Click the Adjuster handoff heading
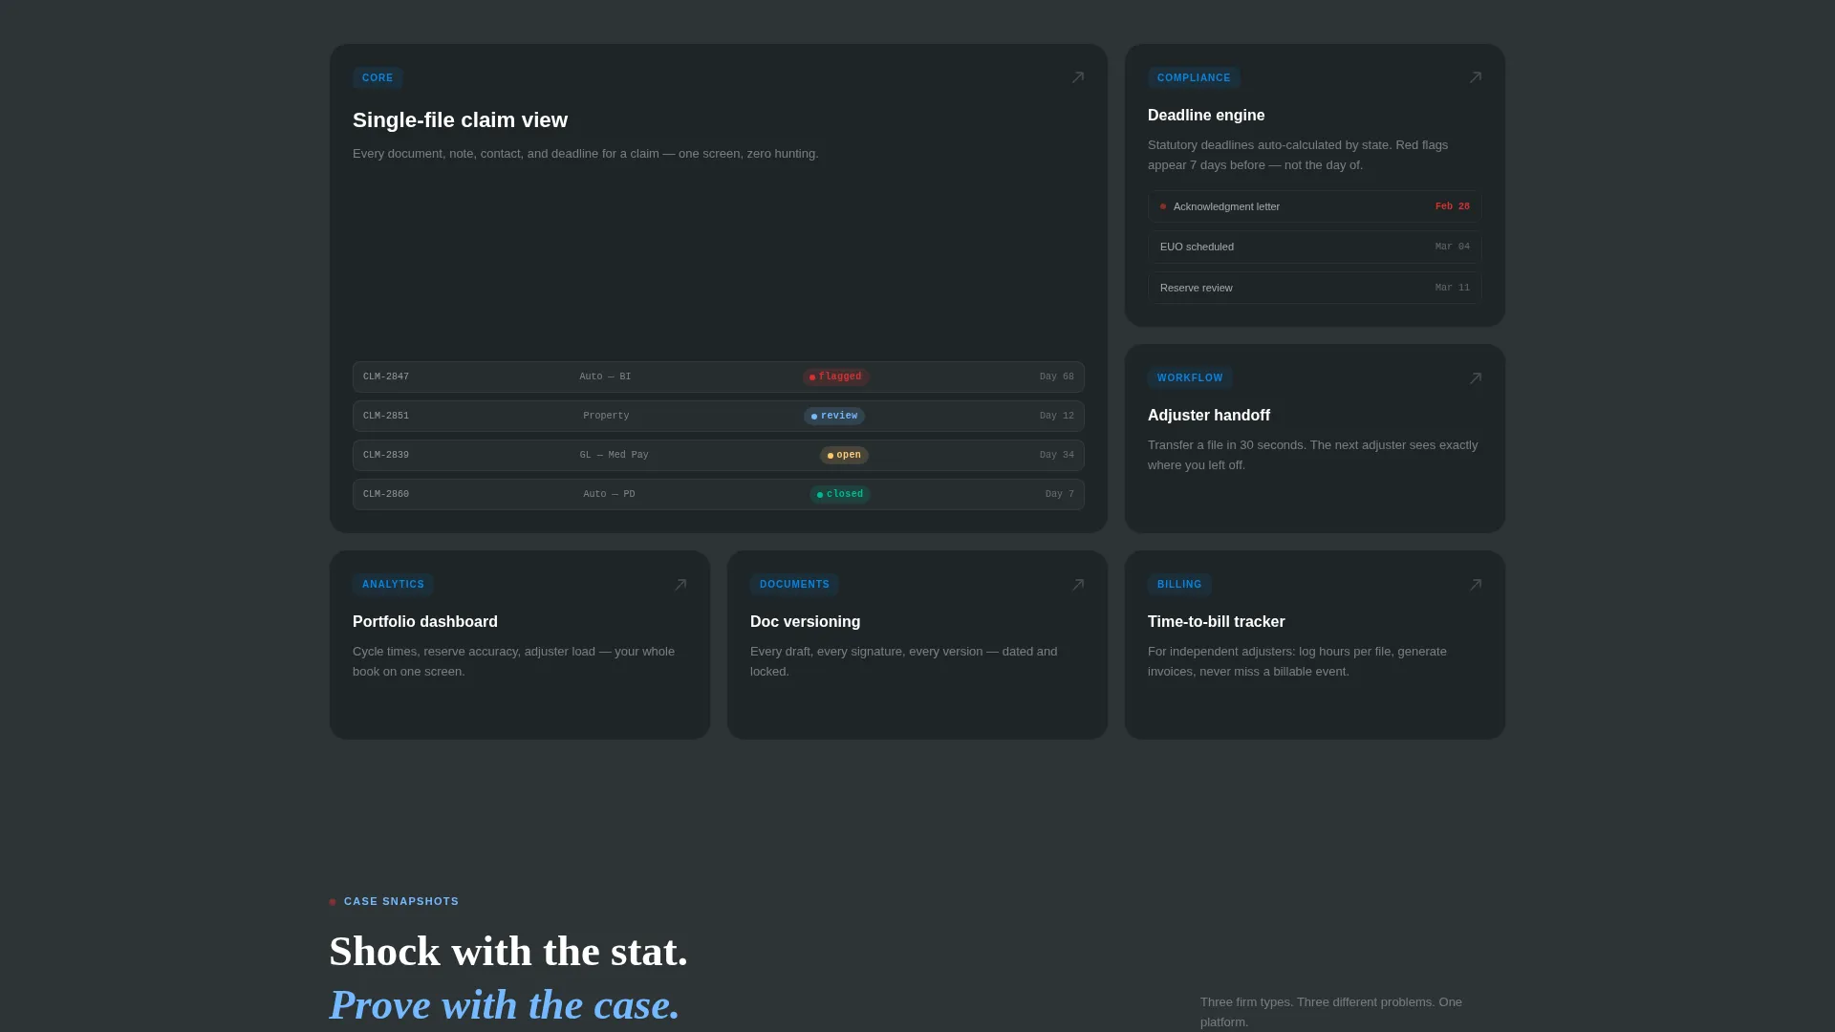The height and width of the screenshot is (1032, 1835). coord(1209,416)
